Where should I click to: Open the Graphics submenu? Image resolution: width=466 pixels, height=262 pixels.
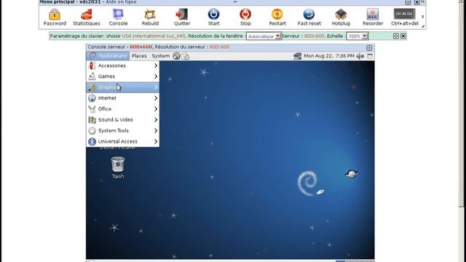123,87
